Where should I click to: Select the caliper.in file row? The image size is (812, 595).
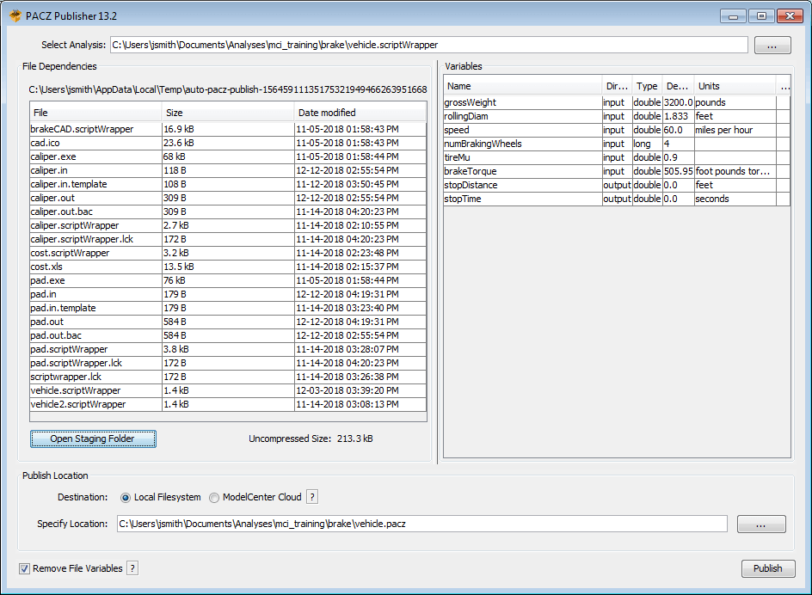coord(229,170)
